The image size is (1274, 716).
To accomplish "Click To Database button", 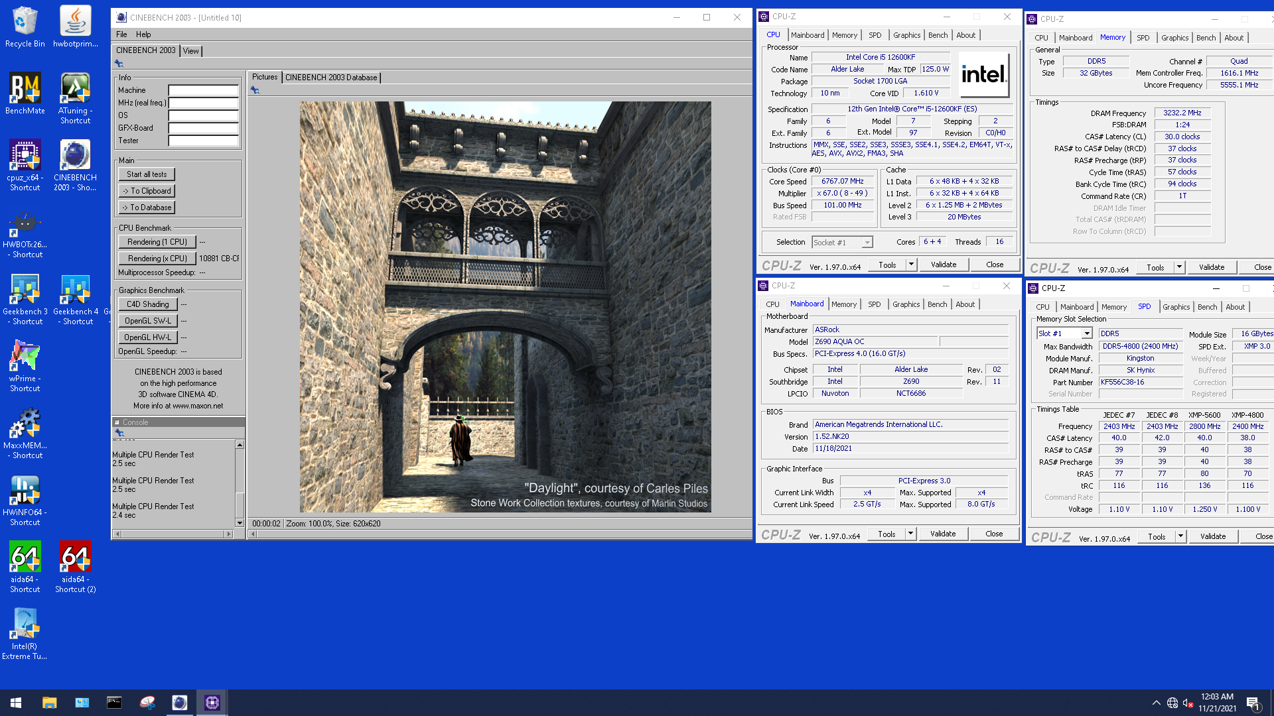I will tap(147, 208).
